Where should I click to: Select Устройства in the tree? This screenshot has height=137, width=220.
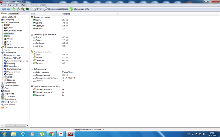pos(9,94)
